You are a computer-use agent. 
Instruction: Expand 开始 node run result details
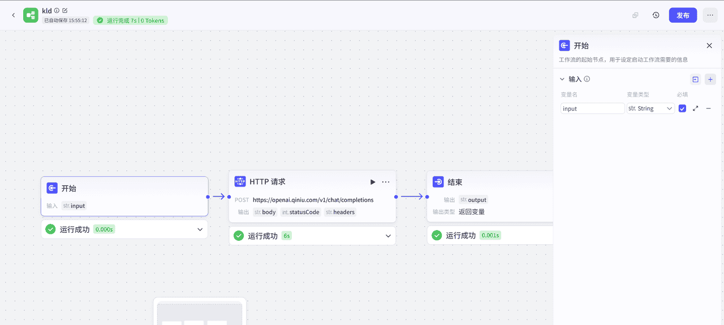click(200, 229)
